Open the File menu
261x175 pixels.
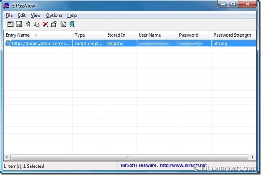(x=9, y=15)
